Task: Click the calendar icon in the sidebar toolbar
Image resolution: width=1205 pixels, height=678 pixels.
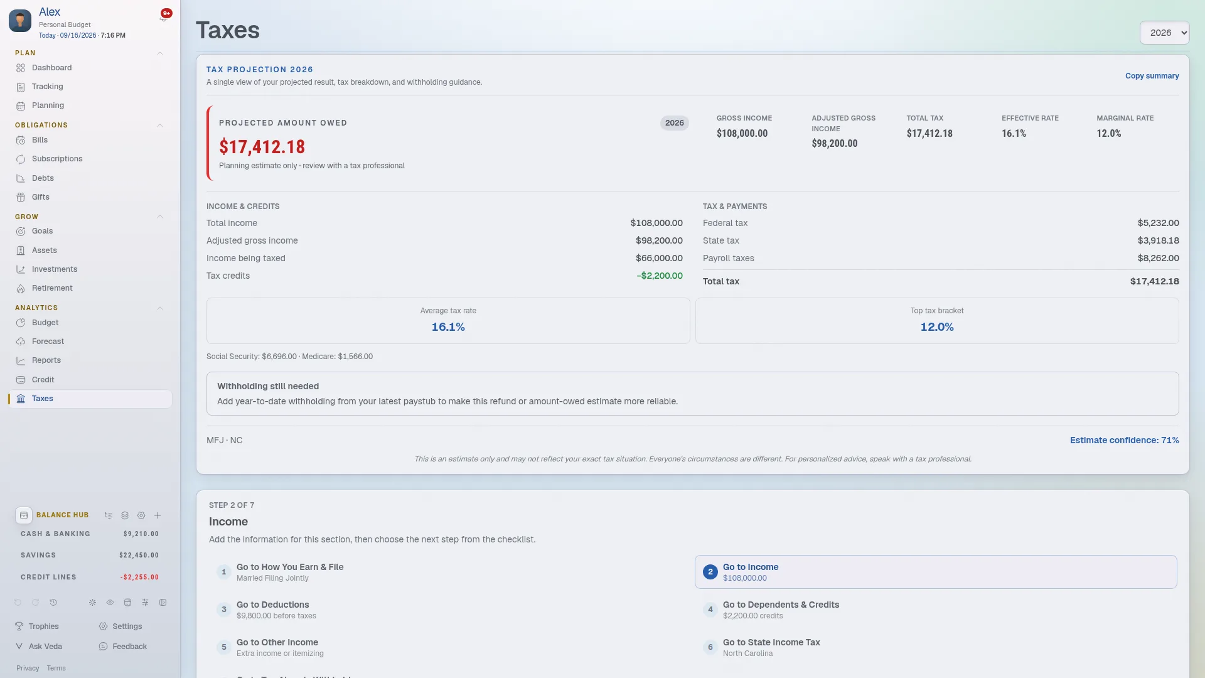Action: click(x=127, y=603)
